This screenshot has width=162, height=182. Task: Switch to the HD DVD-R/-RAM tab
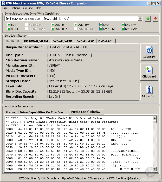36,41
